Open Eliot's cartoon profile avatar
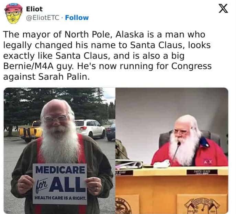The image size is (236, 214). (x=13, y=14)
